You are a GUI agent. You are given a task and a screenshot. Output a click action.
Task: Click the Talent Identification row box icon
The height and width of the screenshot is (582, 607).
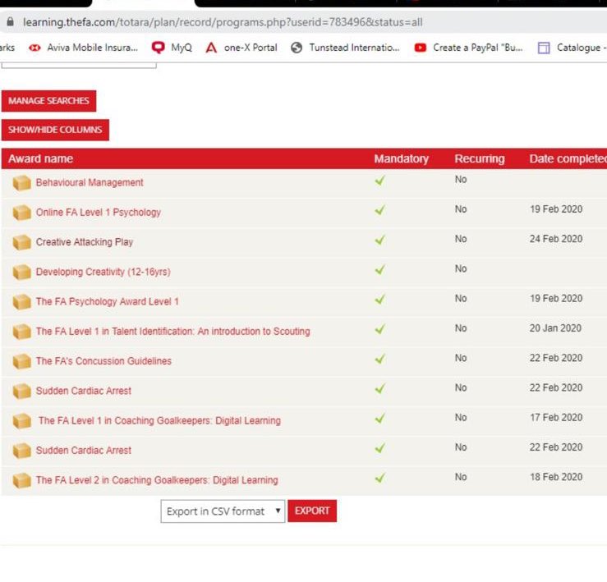tap(21, 332)
